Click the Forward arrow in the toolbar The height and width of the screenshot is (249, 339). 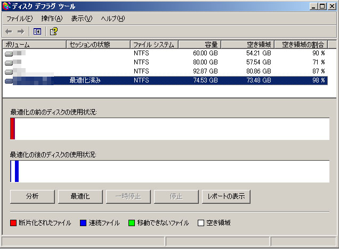21,31
